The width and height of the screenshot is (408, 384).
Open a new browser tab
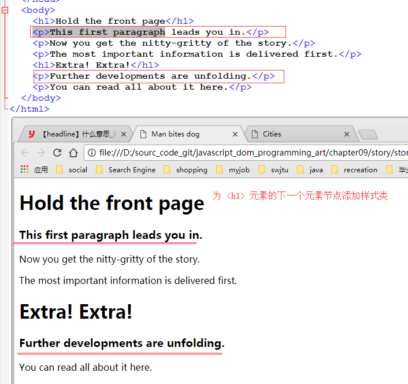pyautogui.click(x=368, y=134)
